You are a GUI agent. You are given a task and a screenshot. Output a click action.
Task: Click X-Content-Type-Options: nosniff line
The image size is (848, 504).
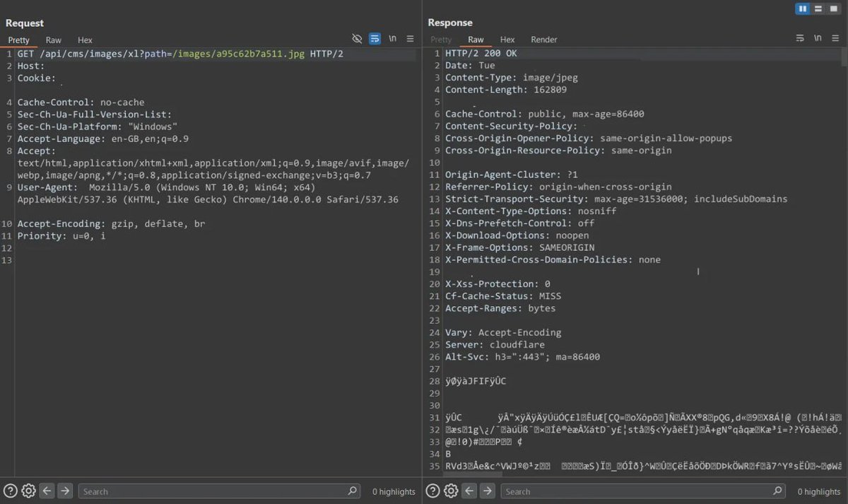531,211
